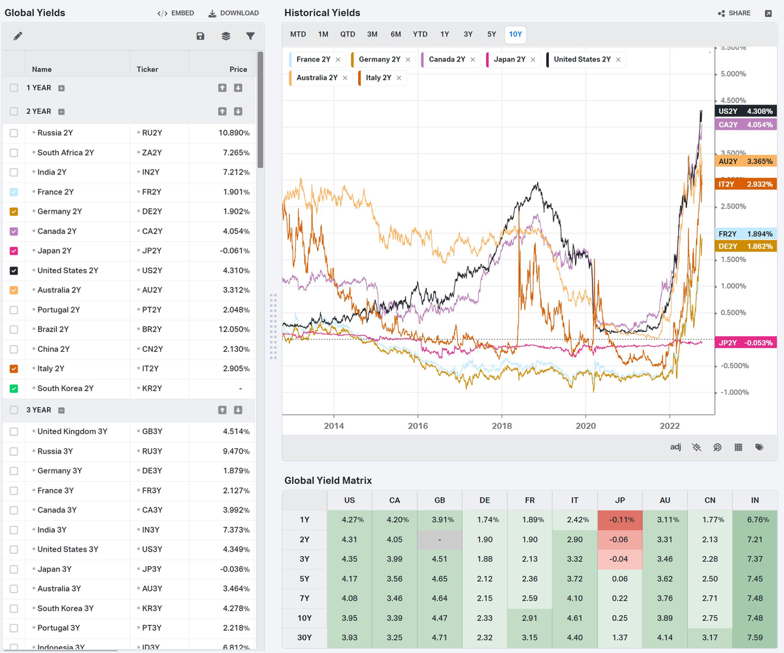Uncheck the South Korea 2Y checkbox
Image resolution: width=784 pixels, height=653 pixels.
(14, 388)
